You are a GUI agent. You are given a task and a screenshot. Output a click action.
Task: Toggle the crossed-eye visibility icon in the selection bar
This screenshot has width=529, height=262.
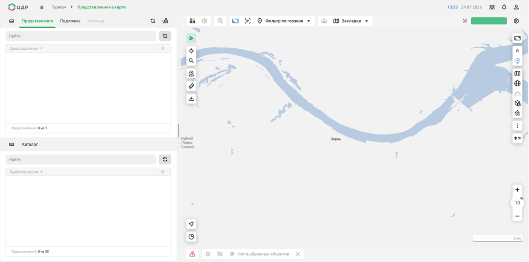click(x=220, y=254)
